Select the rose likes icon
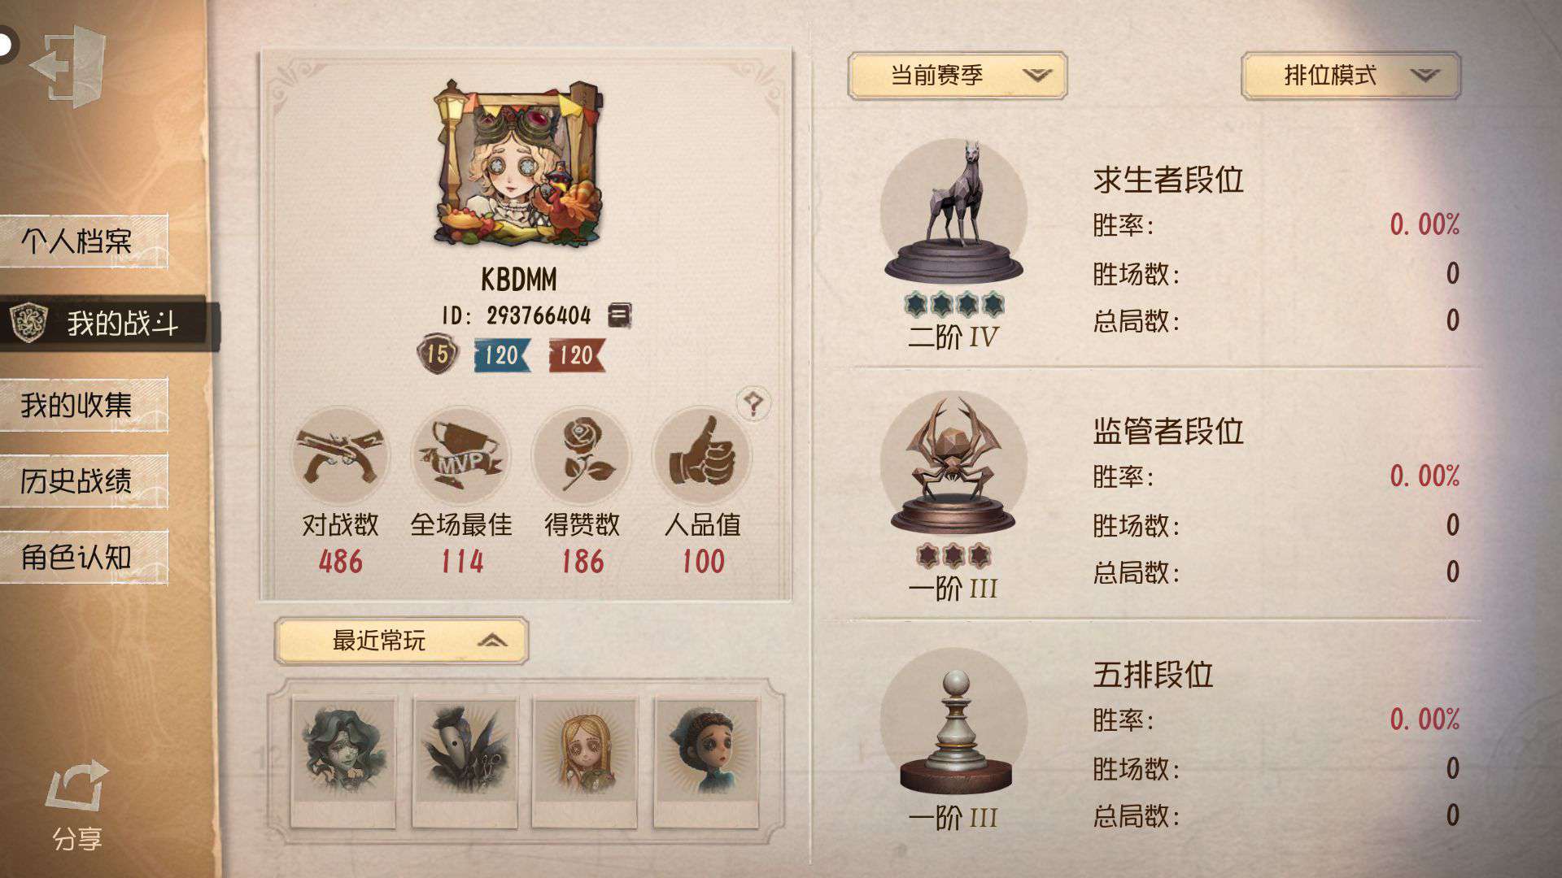The width and height of the screenshot is (1562, 878). coord(581,456)
